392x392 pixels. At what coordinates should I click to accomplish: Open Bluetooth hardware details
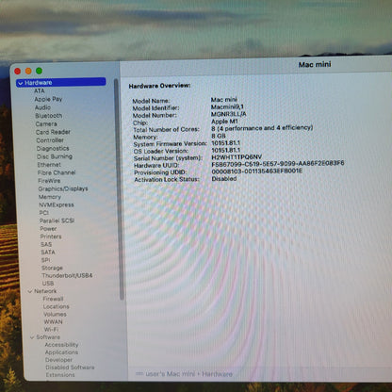click(x=49, y=116)
